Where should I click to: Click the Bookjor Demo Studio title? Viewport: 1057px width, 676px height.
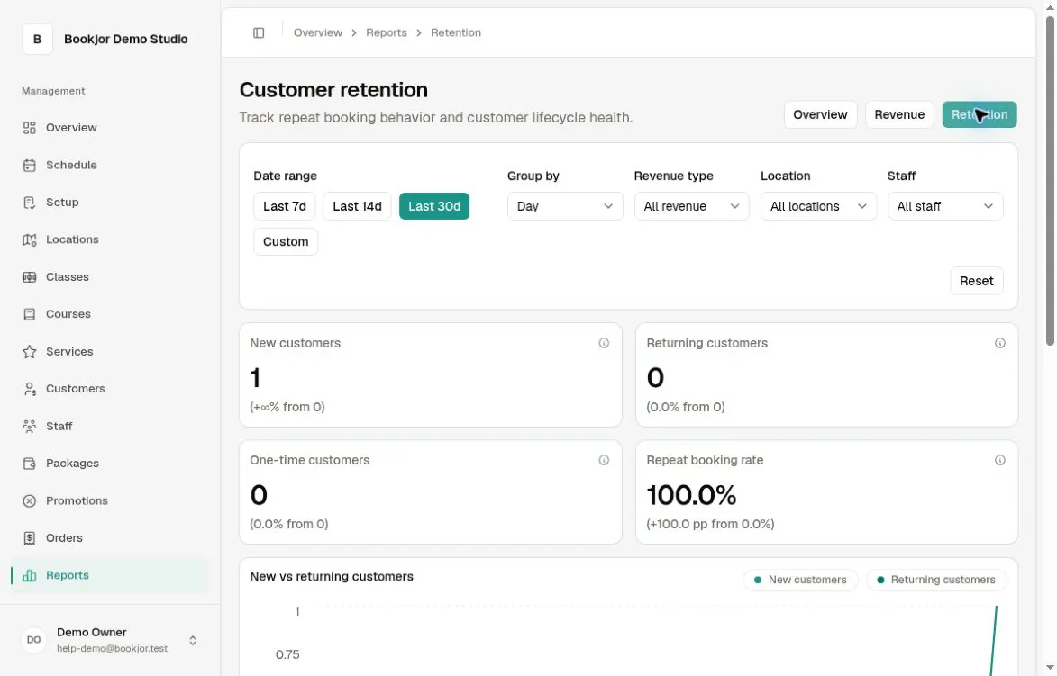[x=126, y=39]
